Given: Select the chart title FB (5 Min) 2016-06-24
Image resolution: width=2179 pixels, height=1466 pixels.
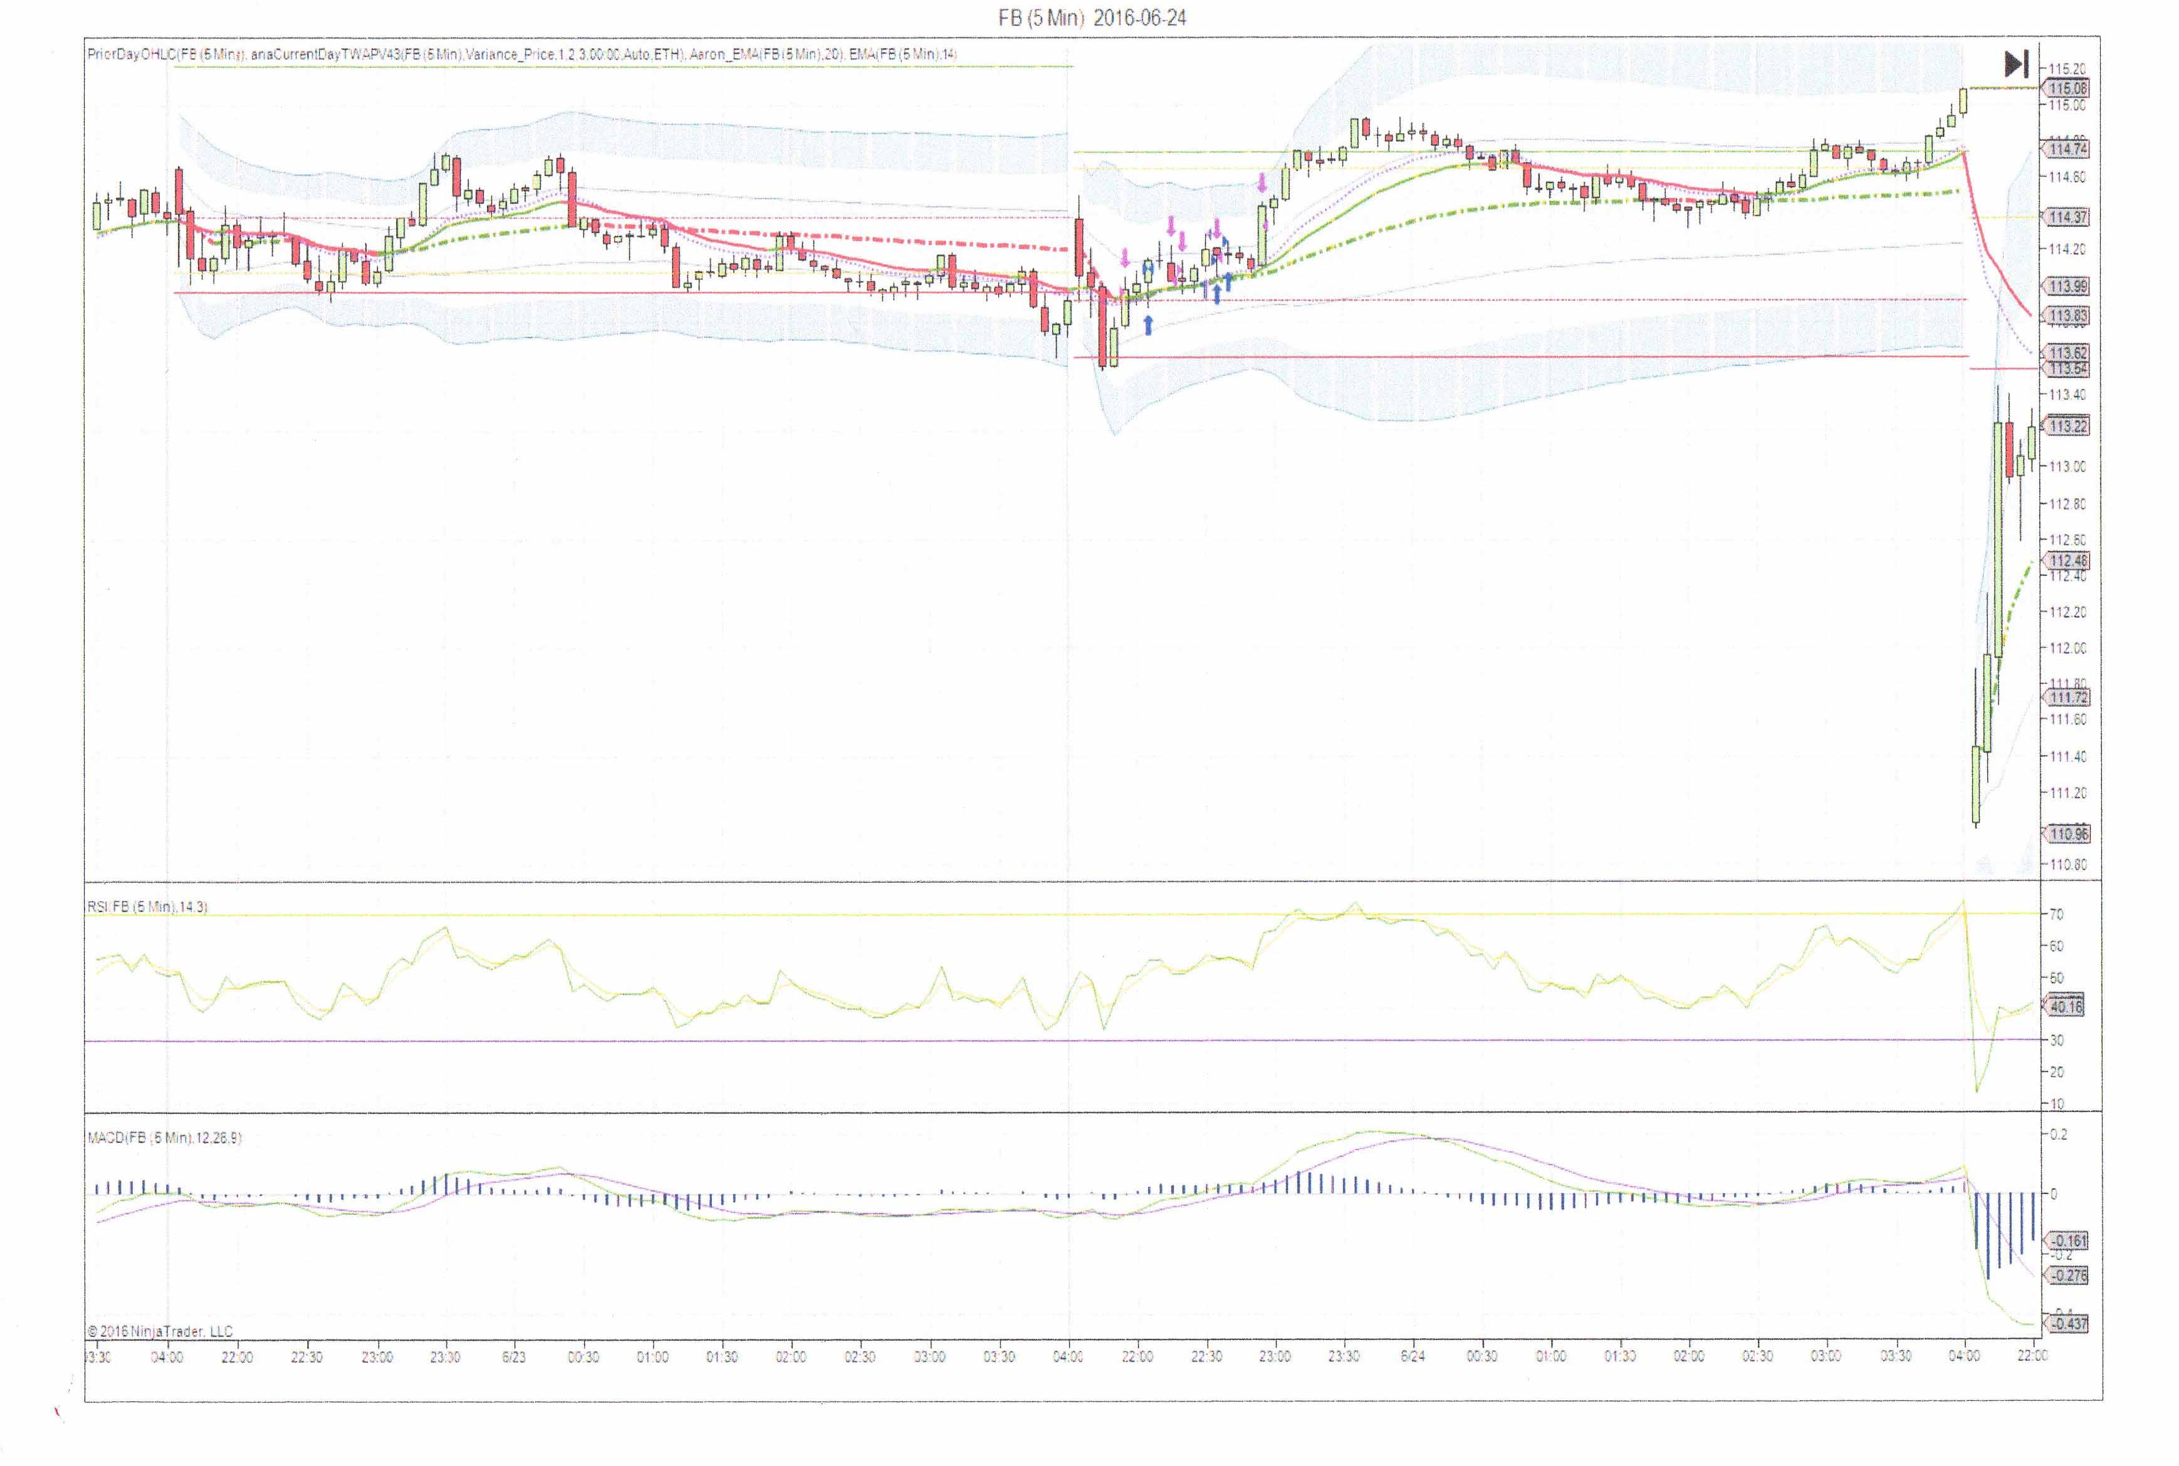Looking at the screenshot, I should tap(1092, 17).
